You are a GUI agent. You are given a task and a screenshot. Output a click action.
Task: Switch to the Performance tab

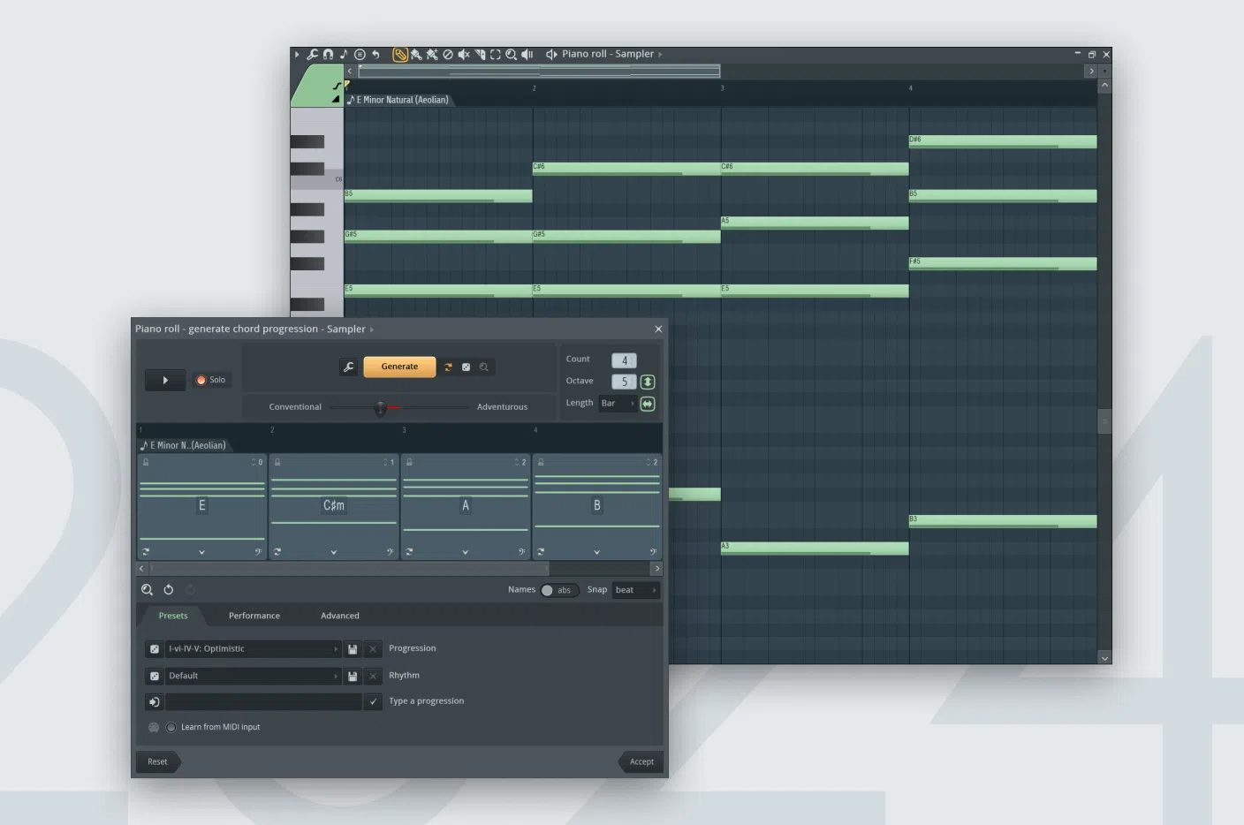[x=254, y=616]
